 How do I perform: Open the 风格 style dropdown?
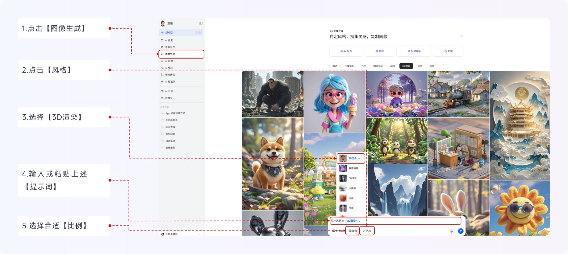pyautogui.click(x=367, y=231)
